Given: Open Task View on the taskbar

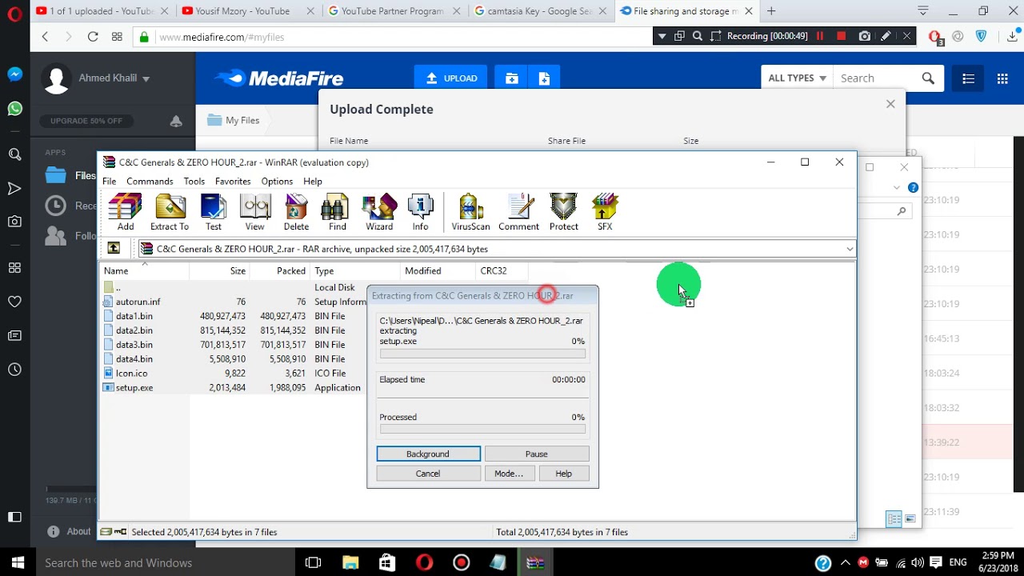Looking at the screenshot, I should click(313, 563).
